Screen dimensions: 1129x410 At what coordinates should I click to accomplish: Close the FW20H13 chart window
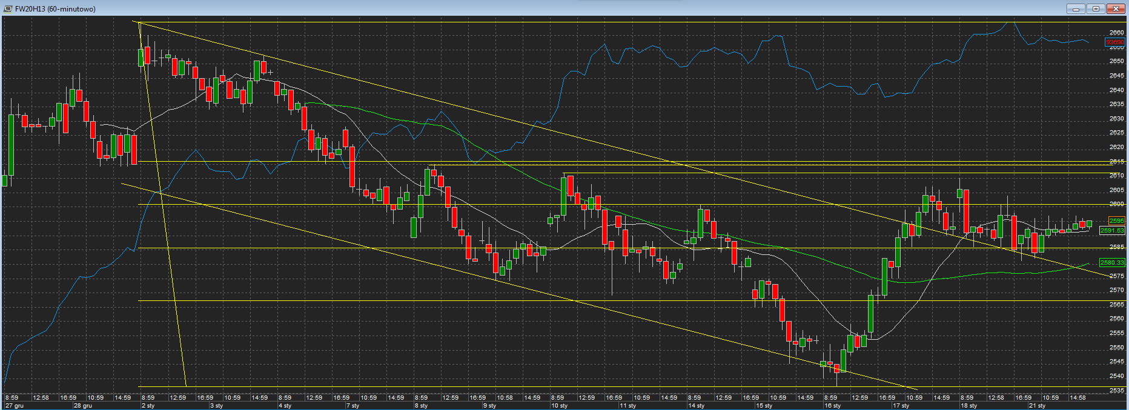coord(1116,8)
